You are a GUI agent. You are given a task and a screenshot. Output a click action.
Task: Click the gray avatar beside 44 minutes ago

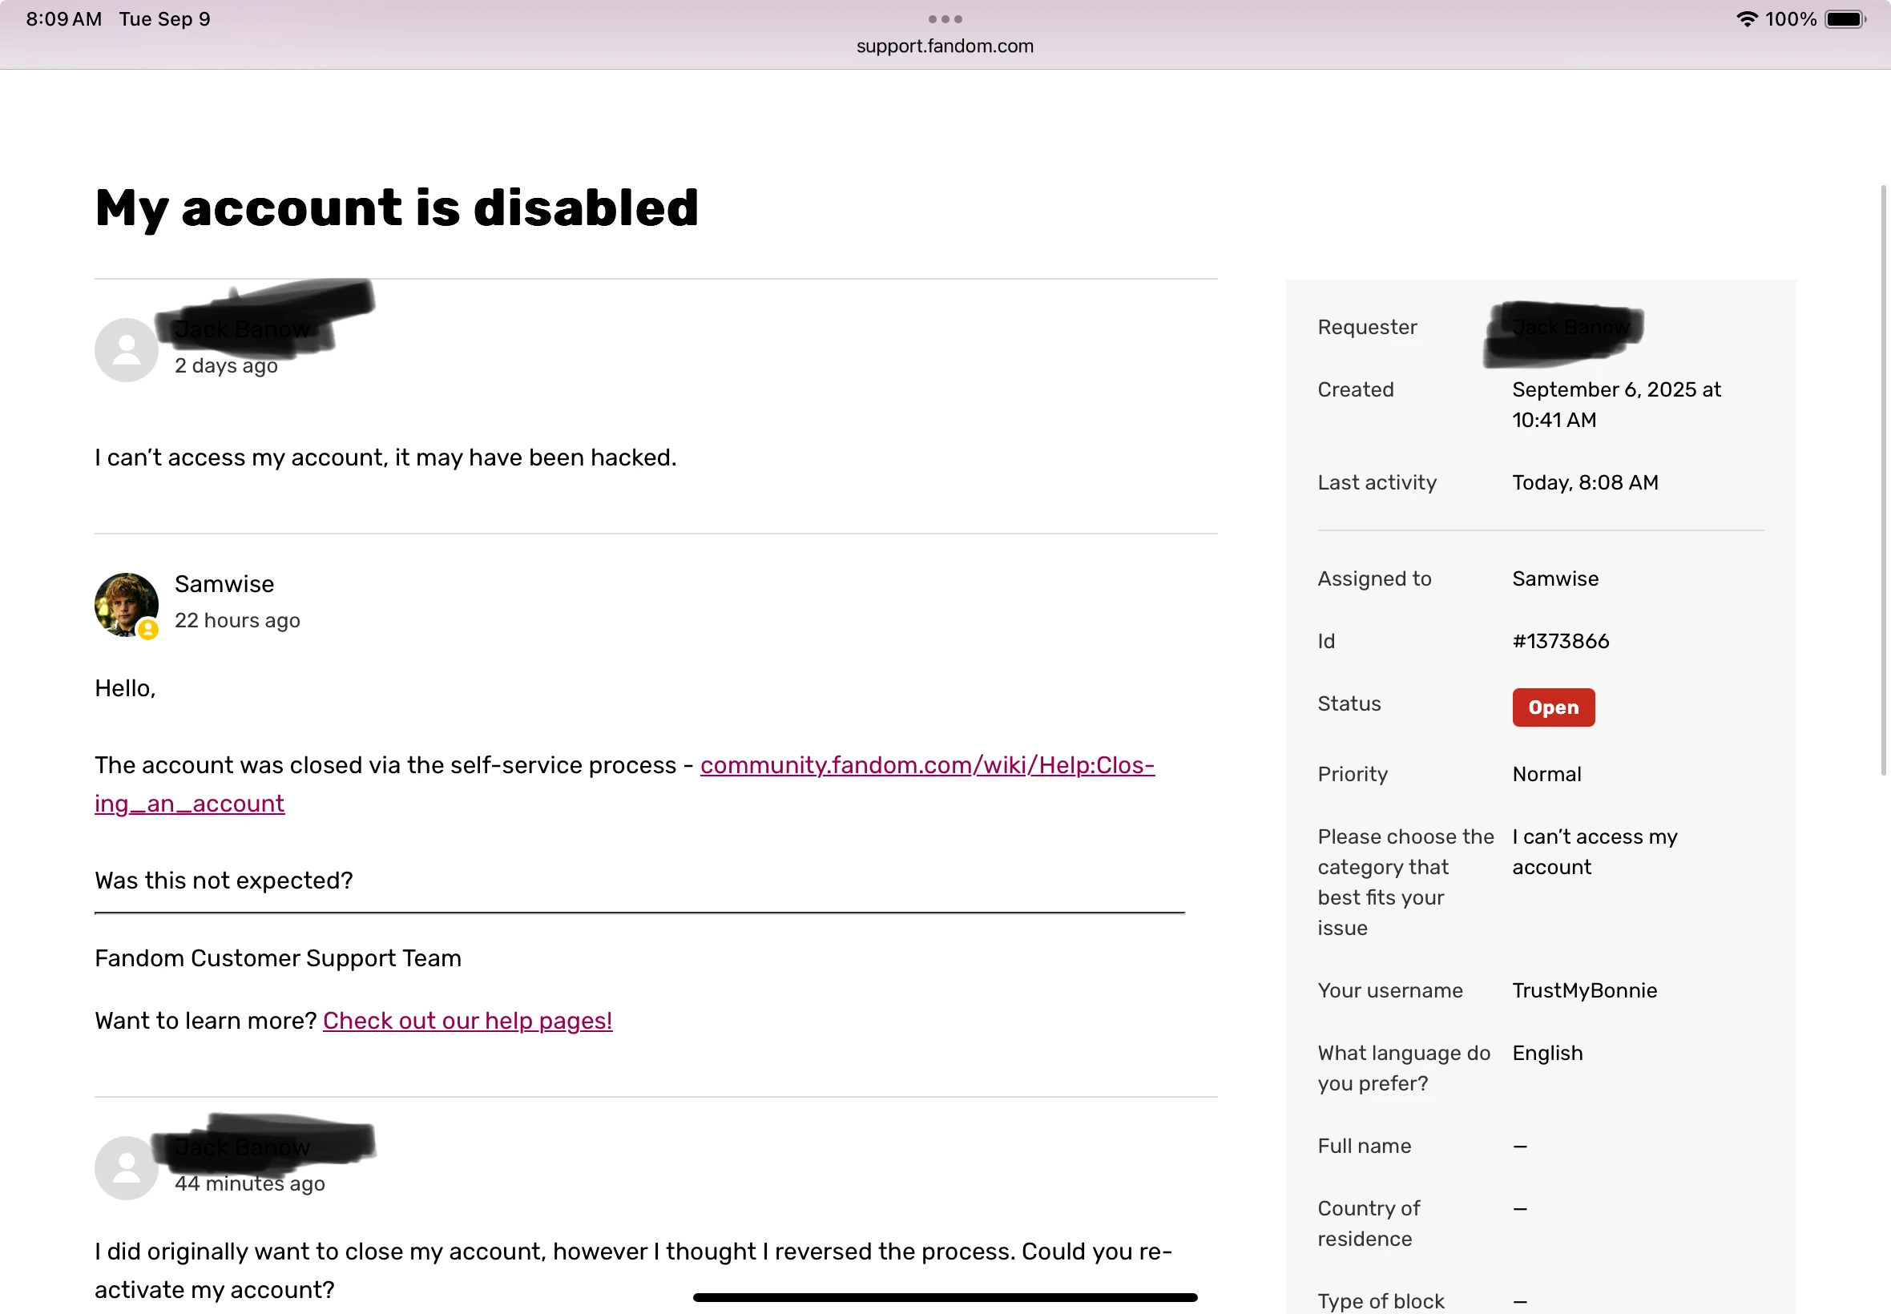[x=126, y=1167]
